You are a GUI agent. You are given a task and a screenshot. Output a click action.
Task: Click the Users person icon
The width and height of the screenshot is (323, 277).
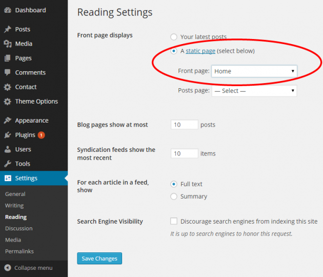(x=8, y=149)
